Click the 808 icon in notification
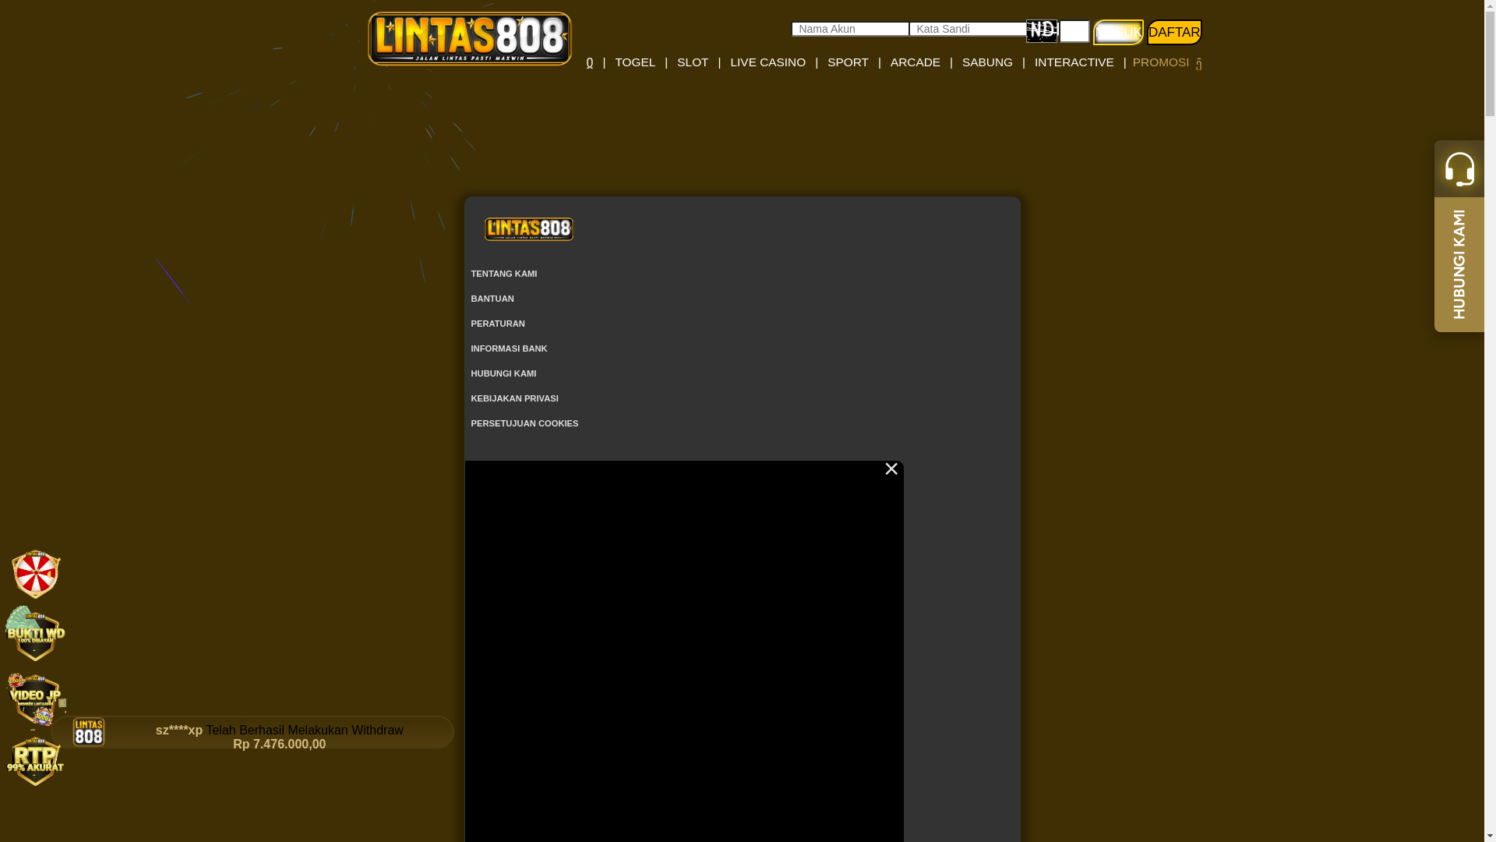 coord(89,732)
